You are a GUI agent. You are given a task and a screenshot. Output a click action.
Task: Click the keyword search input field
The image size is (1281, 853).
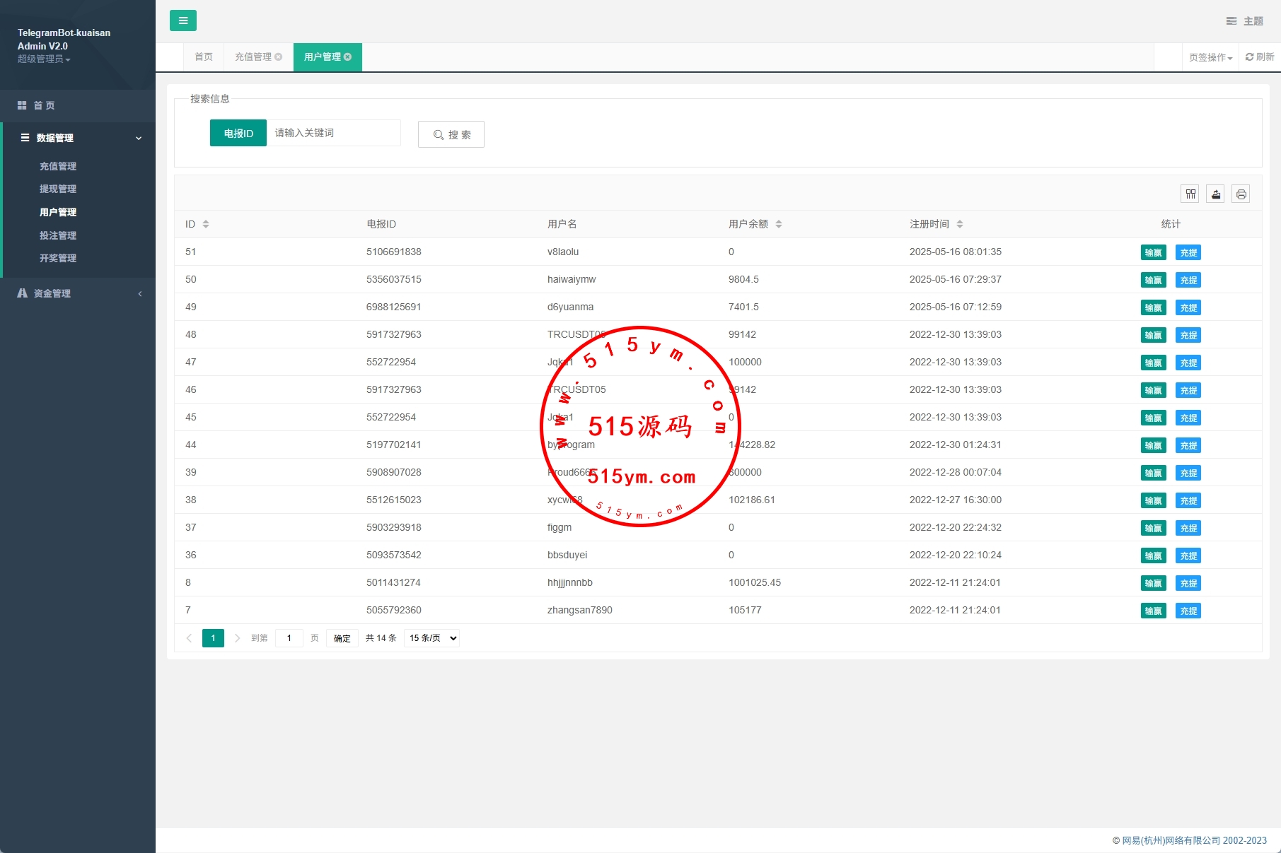point(333,133)
